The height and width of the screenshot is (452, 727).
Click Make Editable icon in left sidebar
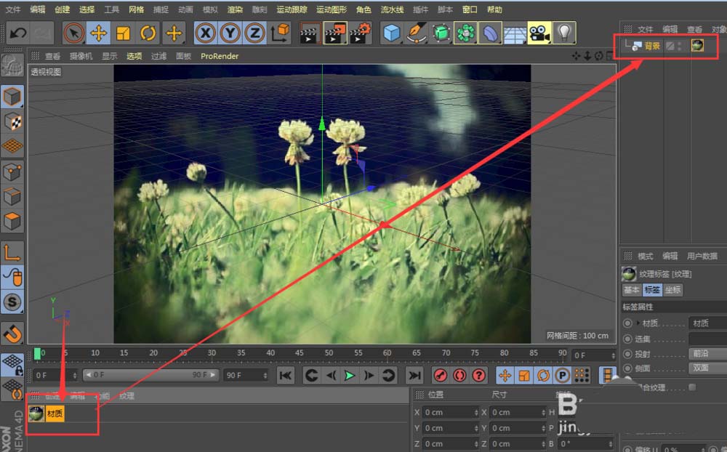[x=12, y=66]
